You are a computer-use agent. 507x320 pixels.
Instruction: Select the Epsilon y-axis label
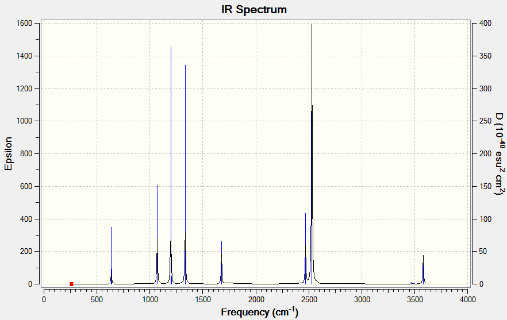point(8,153)
